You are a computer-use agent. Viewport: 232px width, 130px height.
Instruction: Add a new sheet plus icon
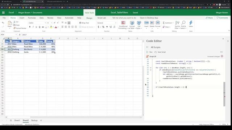41,120
